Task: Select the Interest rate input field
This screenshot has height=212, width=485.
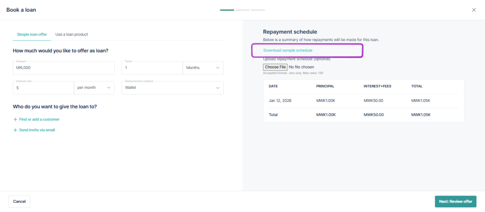Action: [43, 88]
